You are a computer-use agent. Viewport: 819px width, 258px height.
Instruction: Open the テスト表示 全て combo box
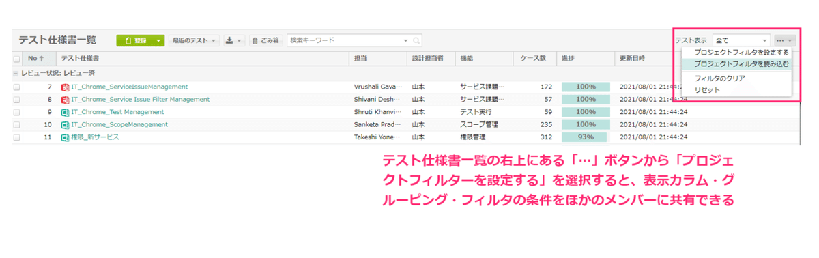tap(741, 40)
